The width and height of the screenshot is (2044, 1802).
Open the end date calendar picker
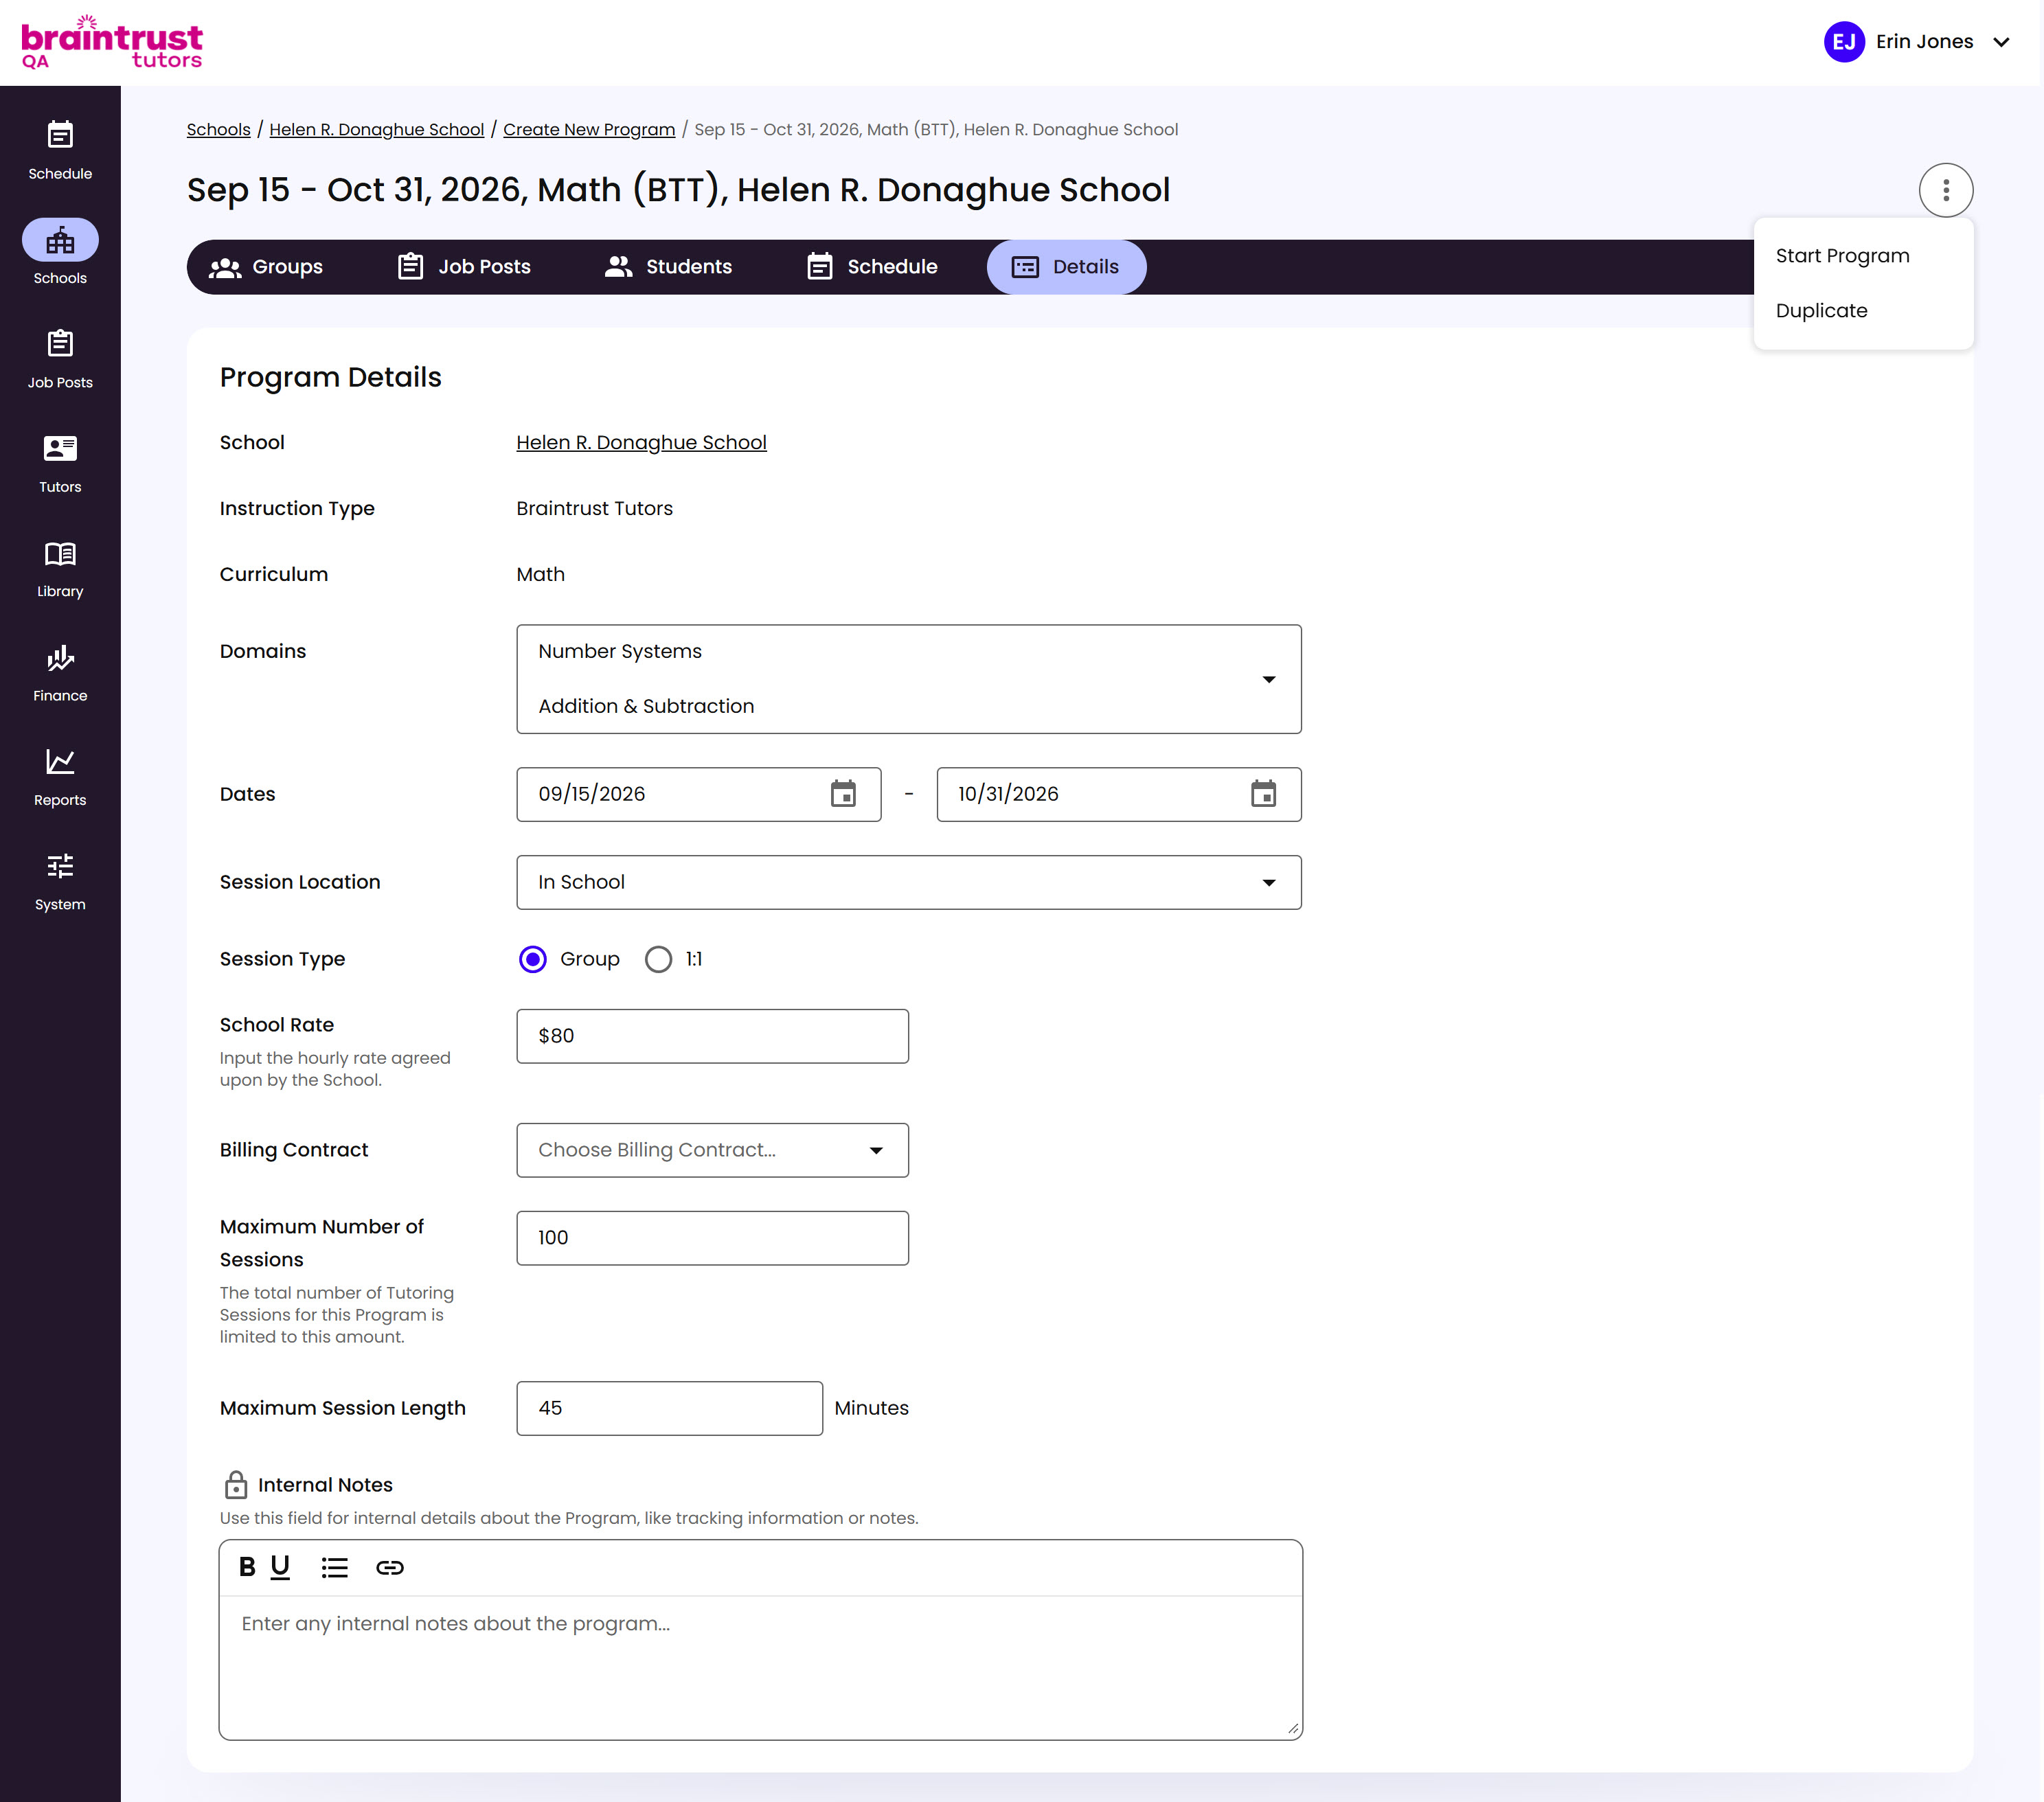(1263, 794)
